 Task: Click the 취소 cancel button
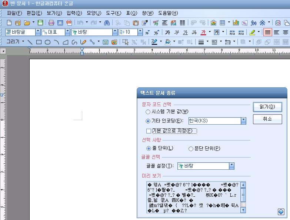[267, 119]
